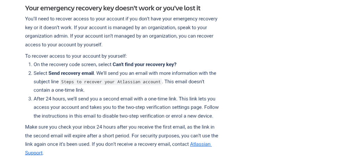Click the line mentioning 'two-step verification settings page'
347x165 pixels.
[126, 107]
